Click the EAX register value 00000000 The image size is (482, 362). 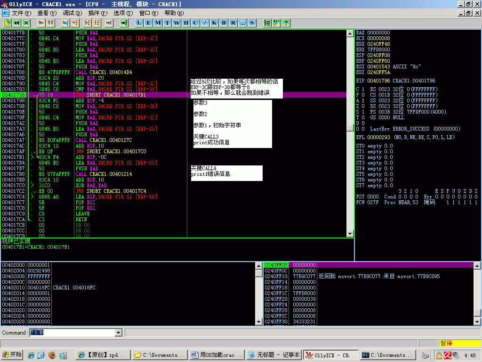point(378,33)
